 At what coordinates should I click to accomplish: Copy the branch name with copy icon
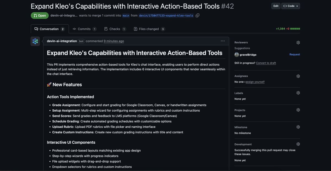(197, 15)
